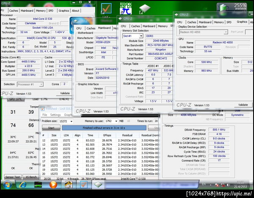Click the CPU-Z SPD window title icon
The image size is (254, 198).
(x=120, y=19)
